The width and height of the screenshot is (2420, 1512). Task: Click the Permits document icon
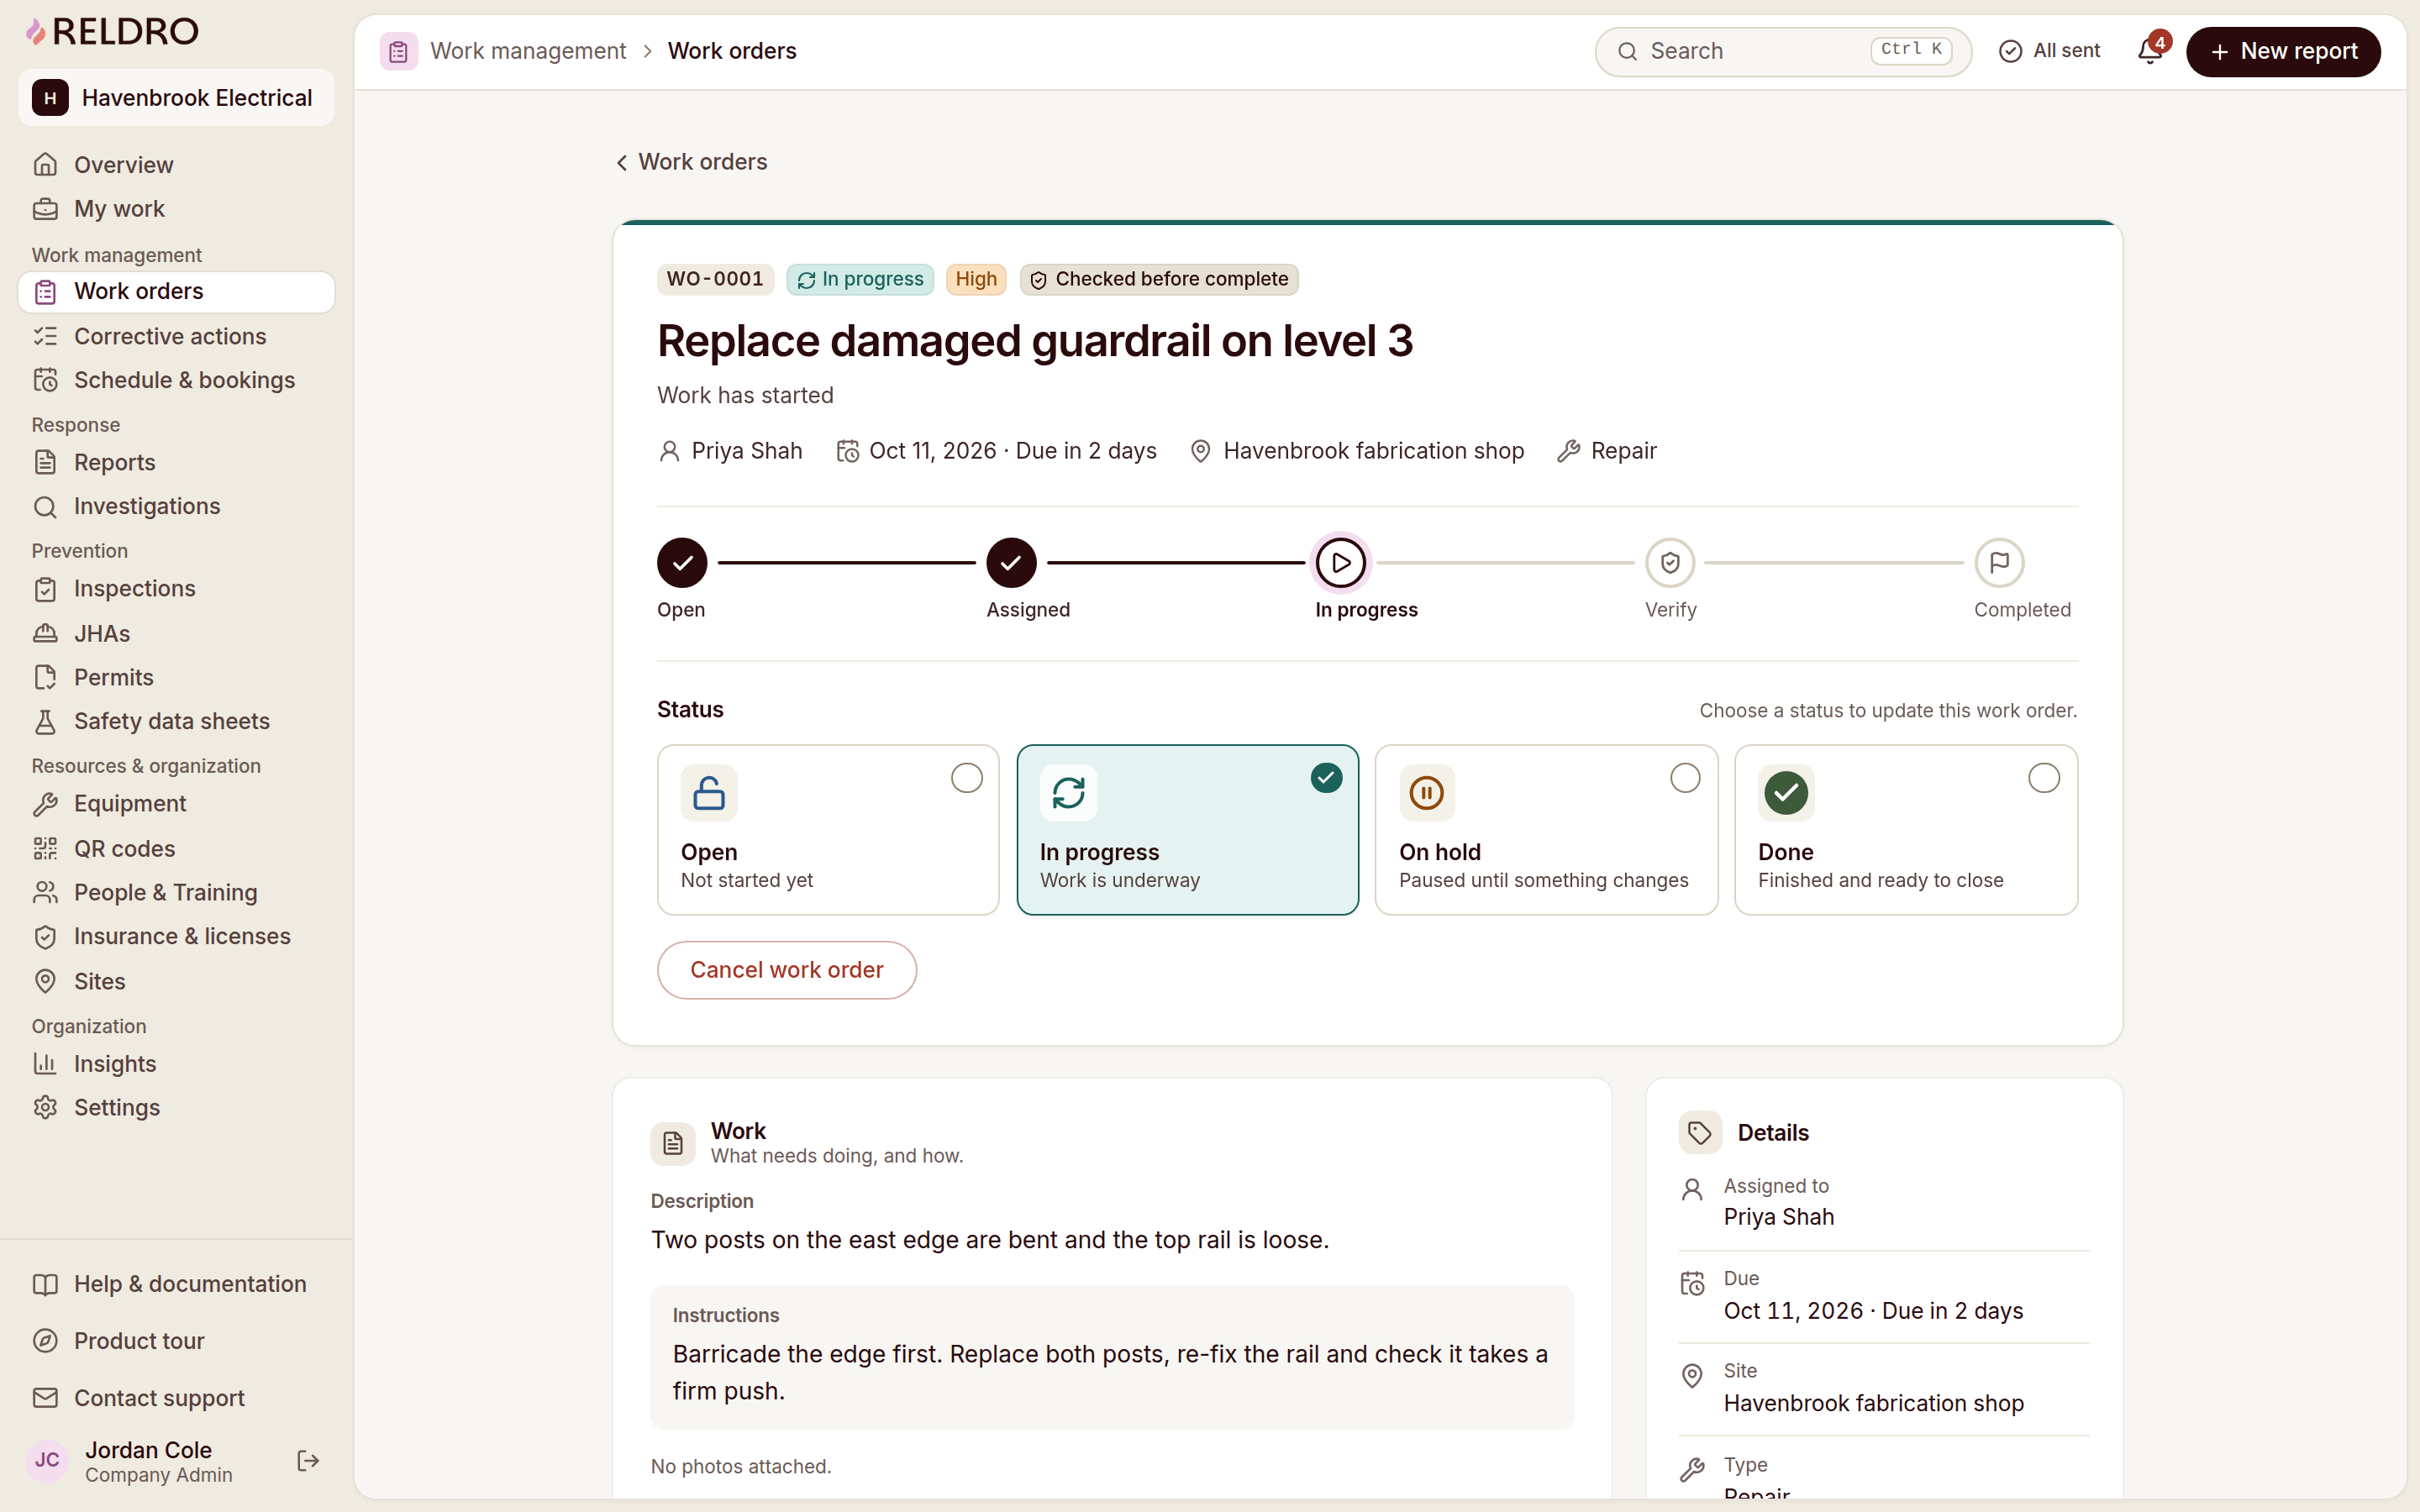click(45, 678)
